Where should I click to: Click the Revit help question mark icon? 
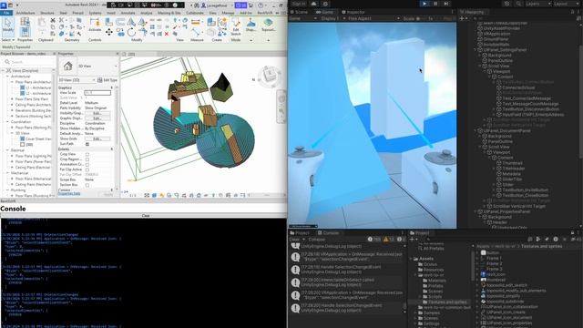pos(261,5)
